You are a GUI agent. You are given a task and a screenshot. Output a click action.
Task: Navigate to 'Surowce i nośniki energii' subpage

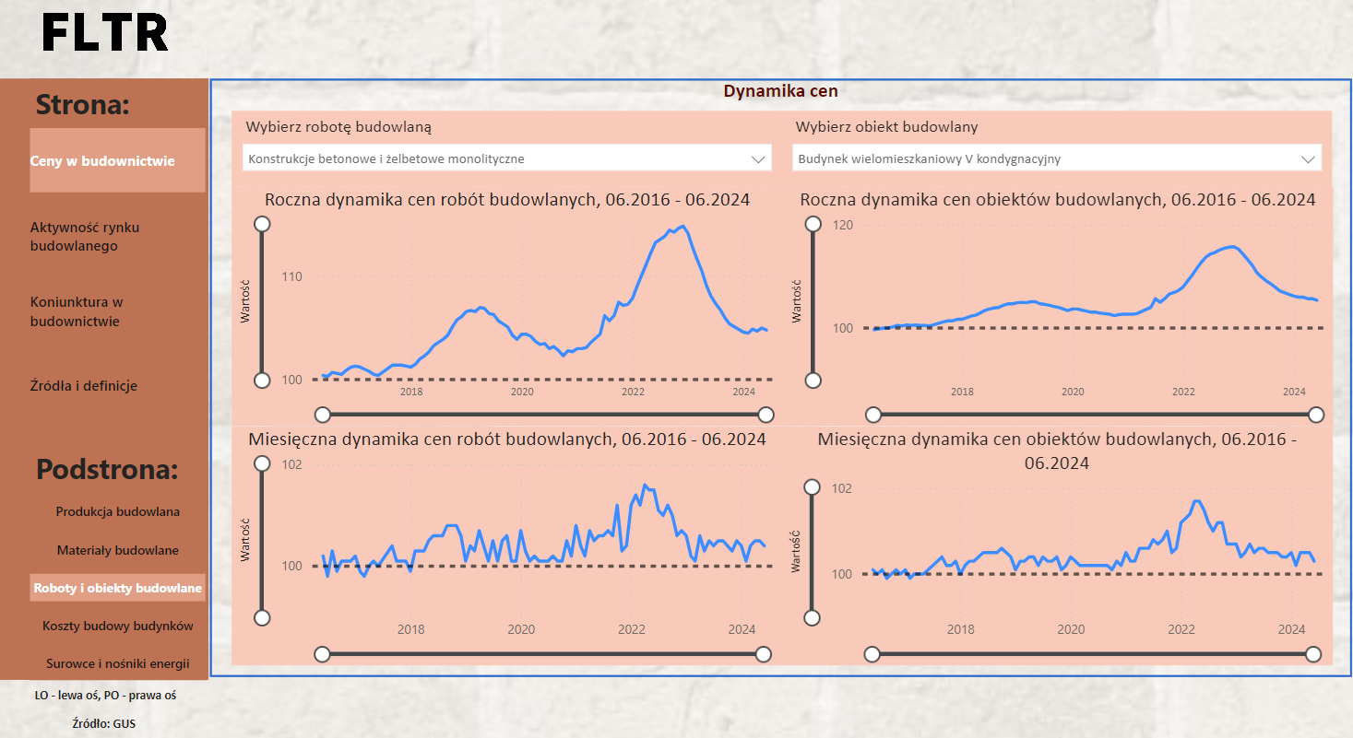pos(117,663)
